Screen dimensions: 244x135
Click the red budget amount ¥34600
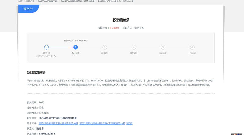click(115, 28)
